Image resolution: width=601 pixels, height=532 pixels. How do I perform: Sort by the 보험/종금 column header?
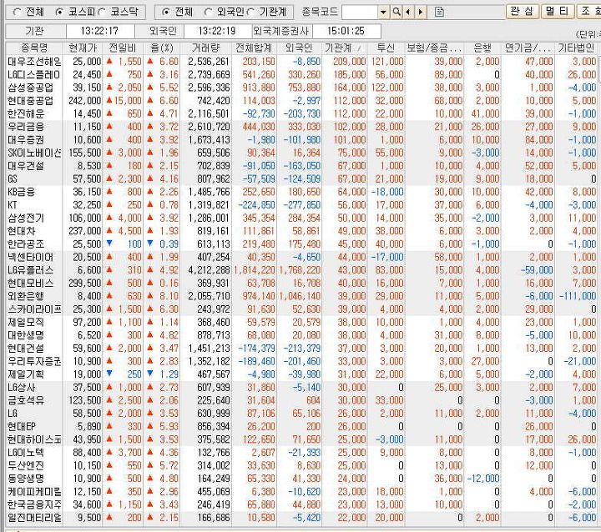tap(434, 48)
